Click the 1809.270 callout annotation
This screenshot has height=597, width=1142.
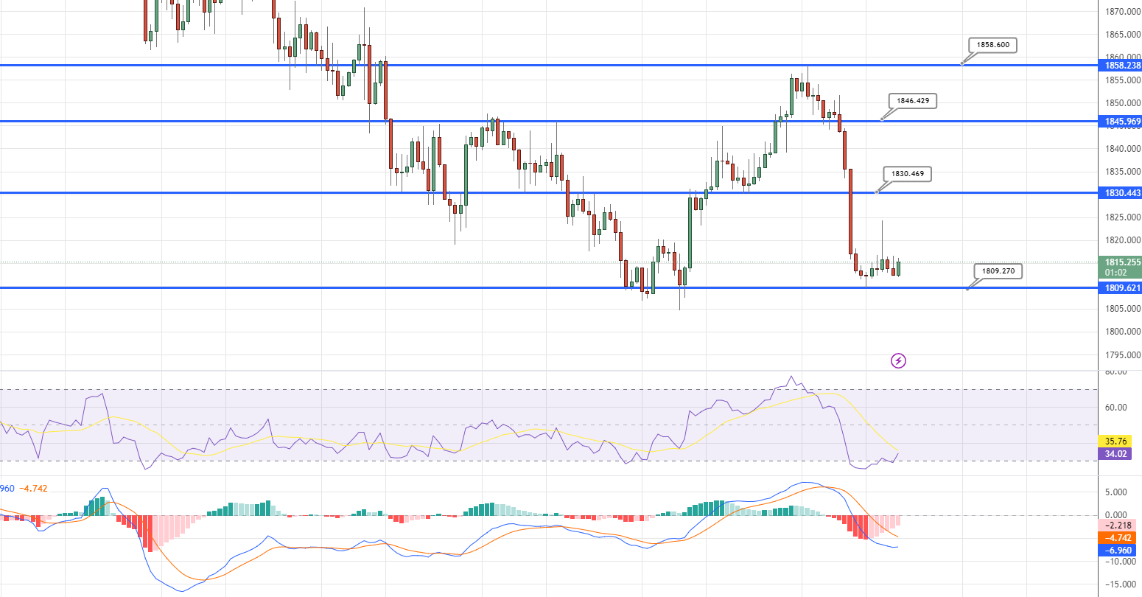[x=998, y=270]
